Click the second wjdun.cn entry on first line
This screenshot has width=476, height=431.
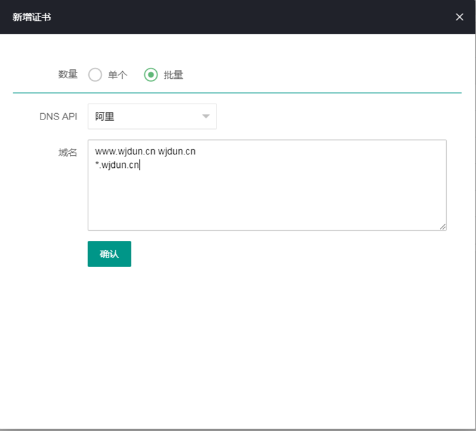click(x=176, y=152)
